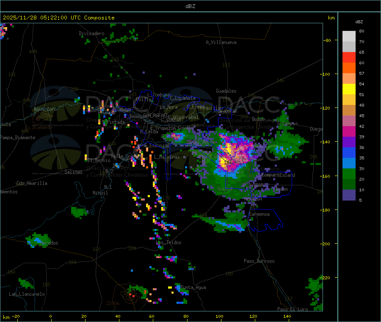The height and width of the screenshot is (322, 381).
Task: Click the gold 48-51 dBZ legend swatch
Action: 349,99
